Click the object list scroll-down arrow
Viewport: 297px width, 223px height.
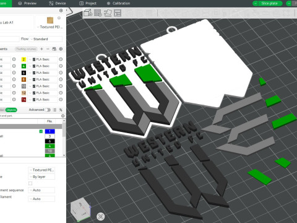point(64,155)
